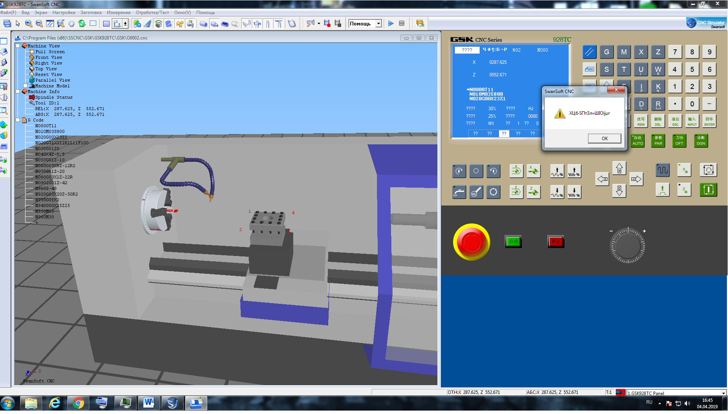The width and height of the screenshot is (728, 414).
Task: Click the red power stop button
Action: (556, 242)
